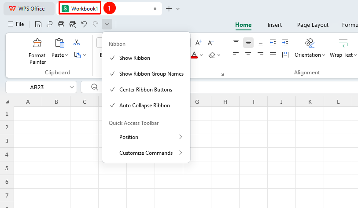Select column G header
The height and width of the screenshot is (208, 358).
click(x=197, y=102)
